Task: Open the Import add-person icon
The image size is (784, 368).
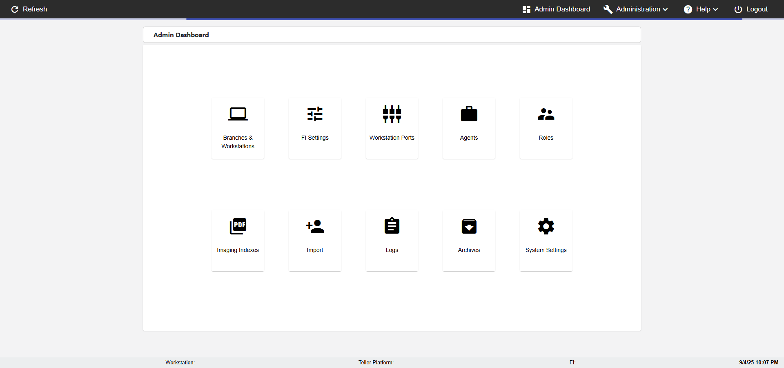Action: (315, 226)
